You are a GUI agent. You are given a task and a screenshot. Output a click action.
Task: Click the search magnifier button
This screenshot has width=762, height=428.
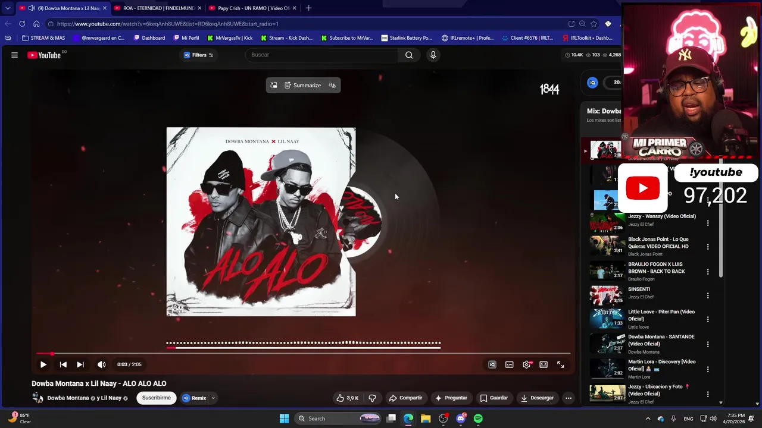pyautogui.click(x=409, y=55)
